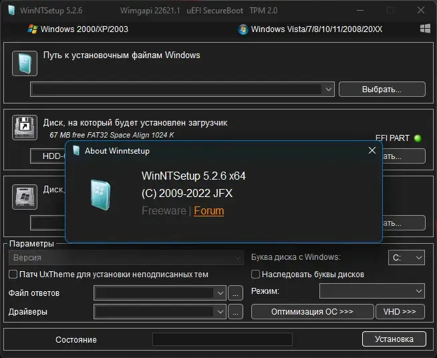Viewport: 437px width, 358px height.
Task: Click the Windows XP flag icon in tab
Action: (33, 29)
